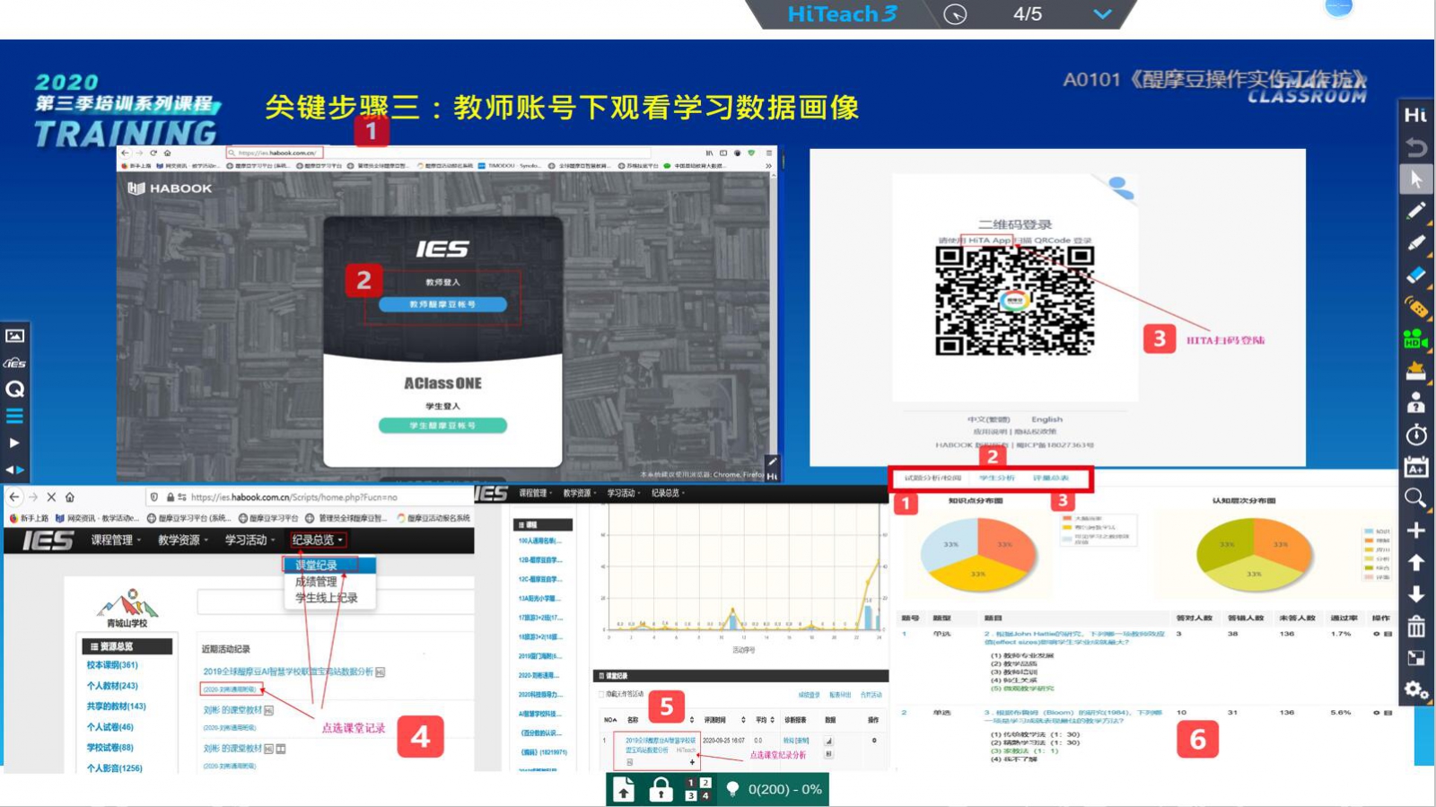Image resolution: width=1436 pixels, height=807 pixels.
Task: Click the undo arrow icon
Action: coord(1415,147)
